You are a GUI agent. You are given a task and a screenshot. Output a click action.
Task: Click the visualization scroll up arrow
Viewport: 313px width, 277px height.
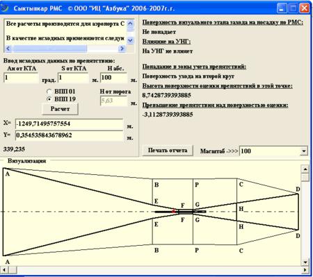pyautogui.click(x=305, y=169)
